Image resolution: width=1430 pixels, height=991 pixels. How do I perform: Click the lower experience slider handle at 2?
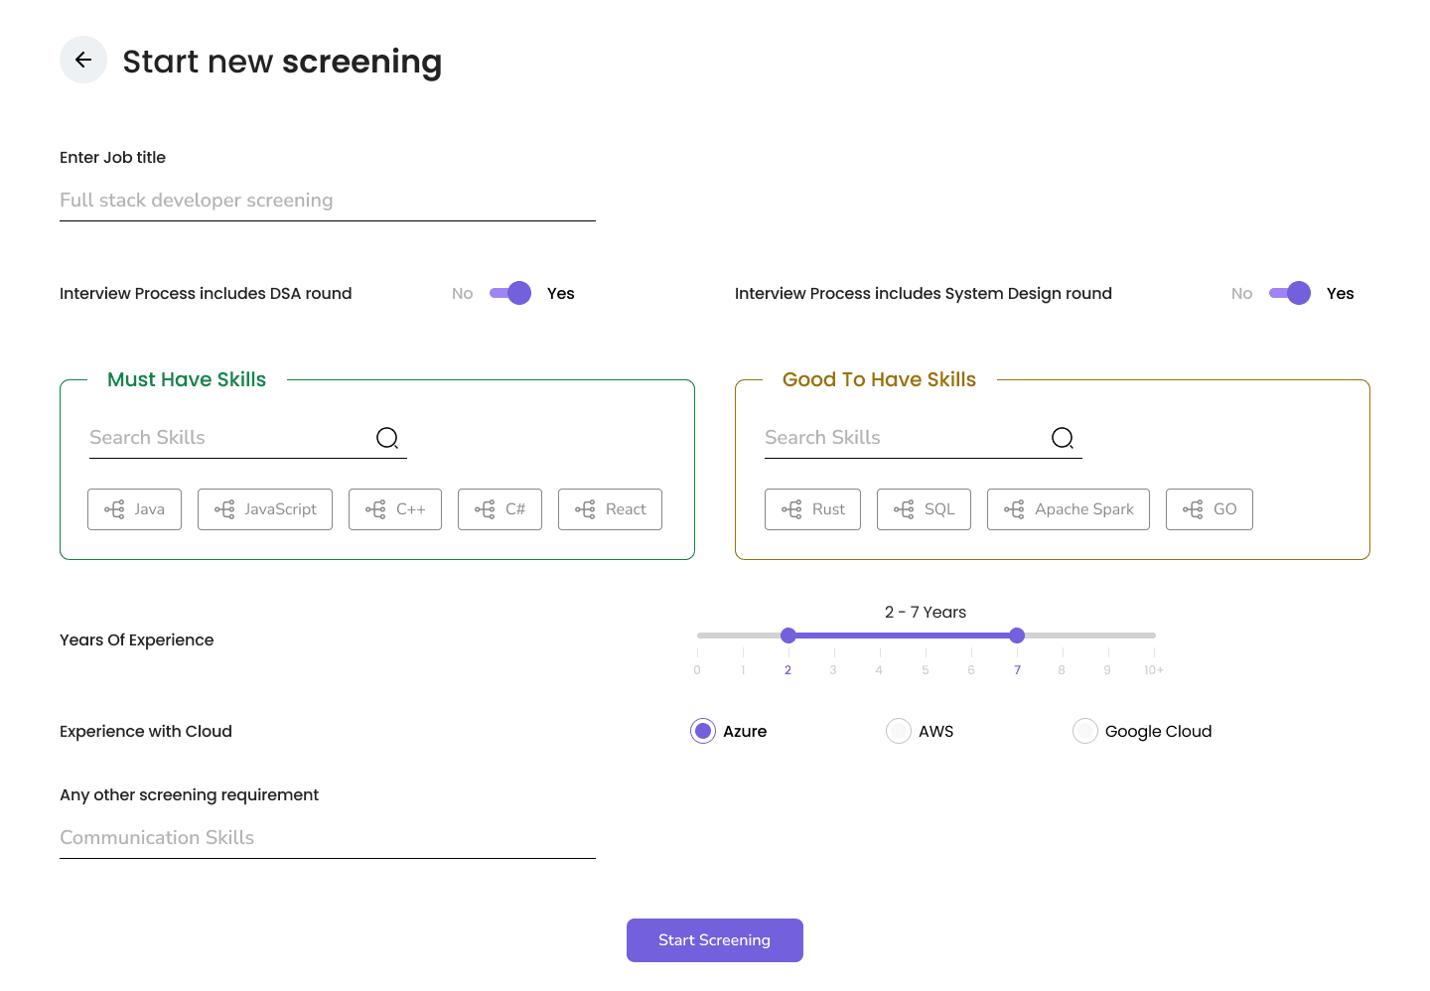(x=788, y=636)
